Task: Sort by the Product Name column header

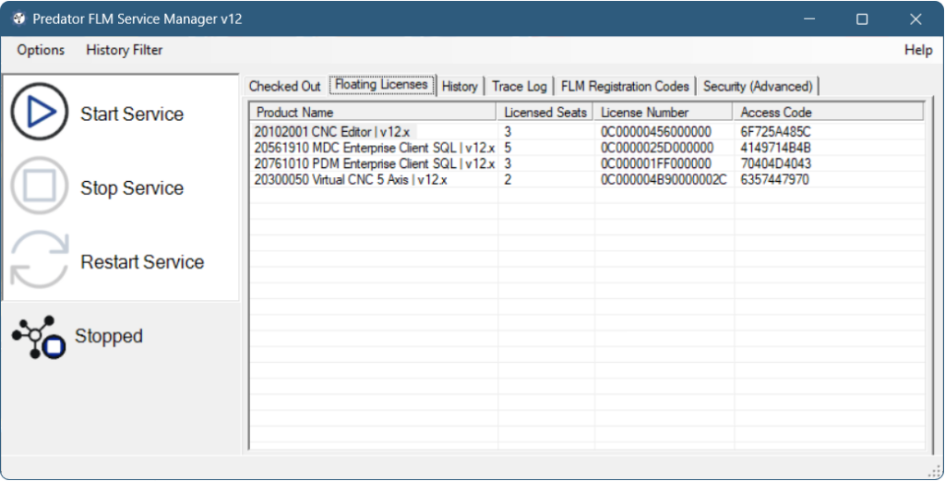Action: click(373, 112)
